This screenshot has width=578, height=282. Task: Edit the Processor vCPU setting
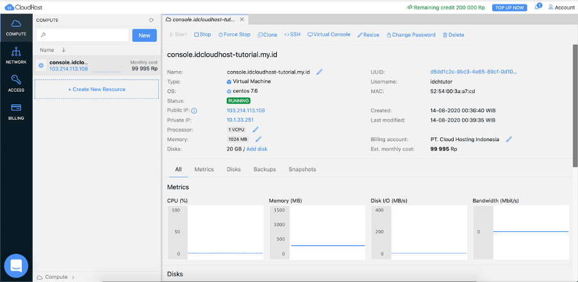pyautogui.click(x=256, y=129)
